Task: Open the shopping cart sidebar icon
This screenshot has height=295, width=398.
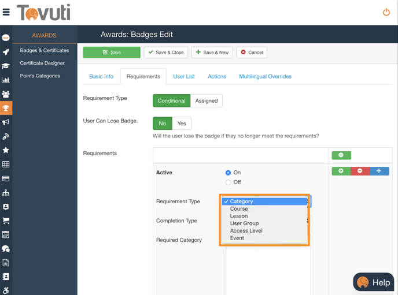Action: tap(6, 221)
